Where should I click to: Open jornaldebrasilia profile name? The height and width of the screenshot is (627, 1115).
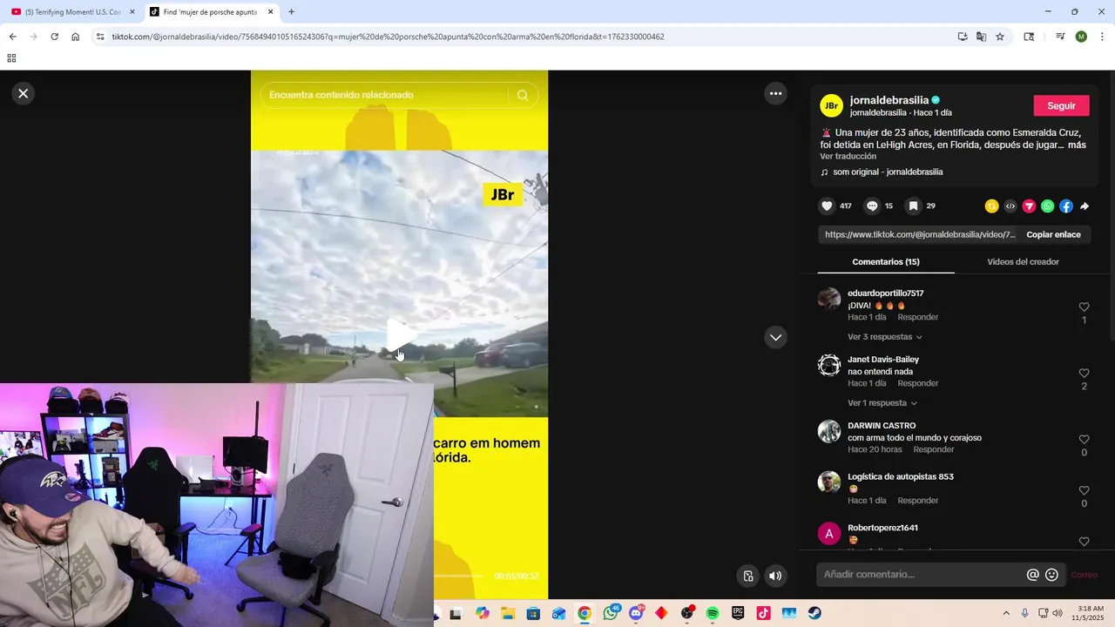click(889, 100)
